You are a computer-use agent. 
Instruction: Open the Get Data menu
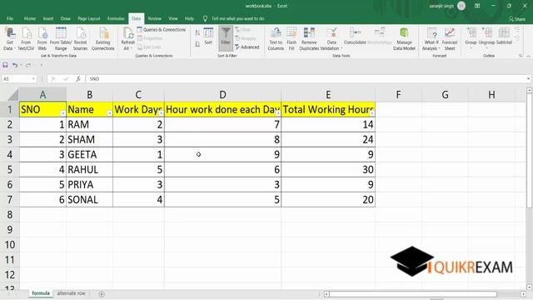point(9,39)
